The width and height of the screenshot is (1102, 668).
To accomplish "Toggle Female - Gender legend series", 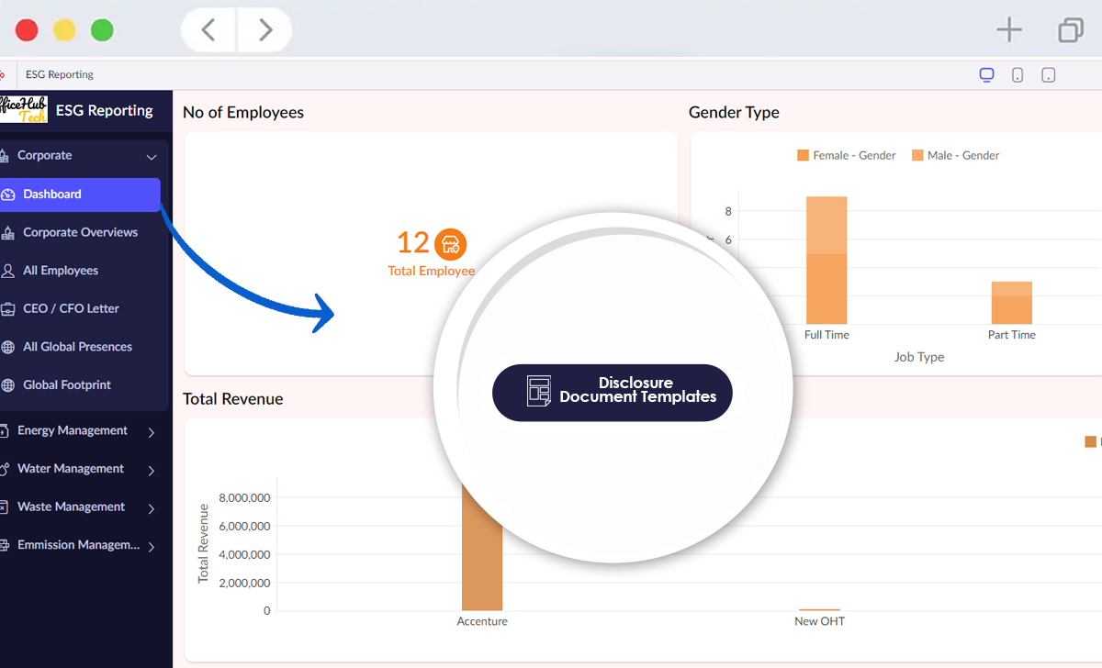I will click(846, 156).
